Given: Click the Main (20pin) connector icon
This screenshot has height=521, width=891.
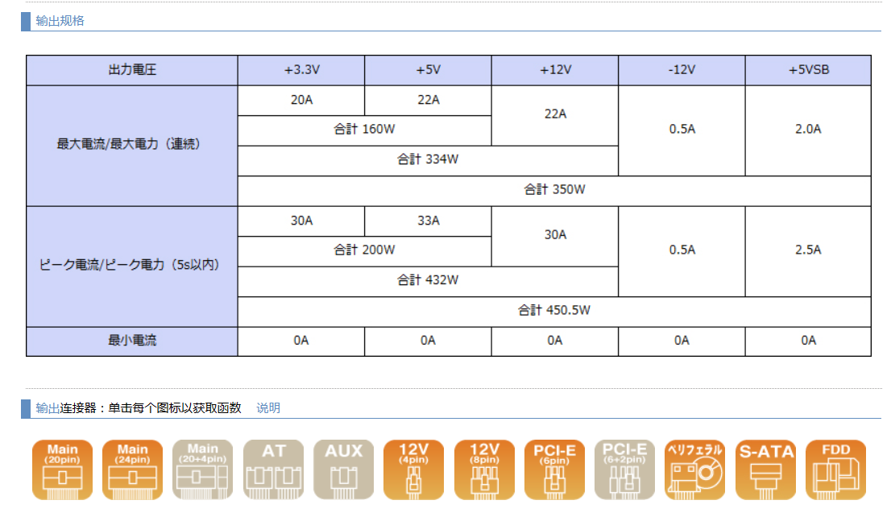Looking at the screenshot, I should tap(63, 469).
